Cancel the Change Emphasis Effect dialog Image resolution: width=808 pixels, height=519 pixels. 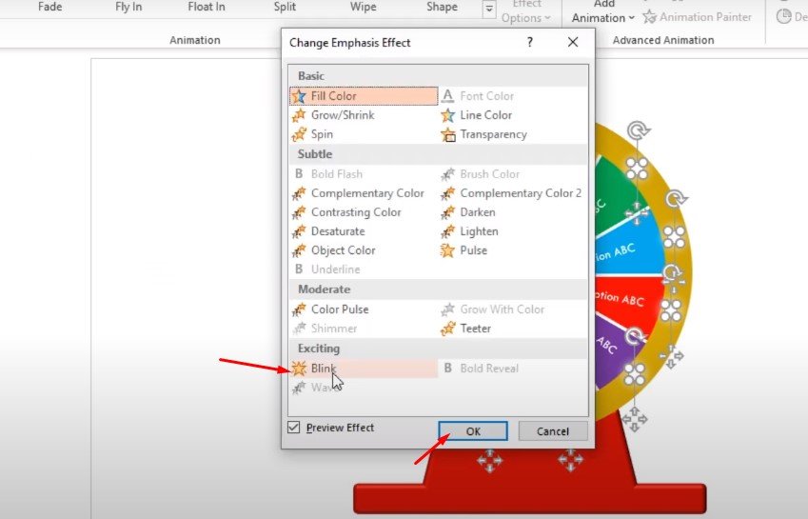point(553,431)
